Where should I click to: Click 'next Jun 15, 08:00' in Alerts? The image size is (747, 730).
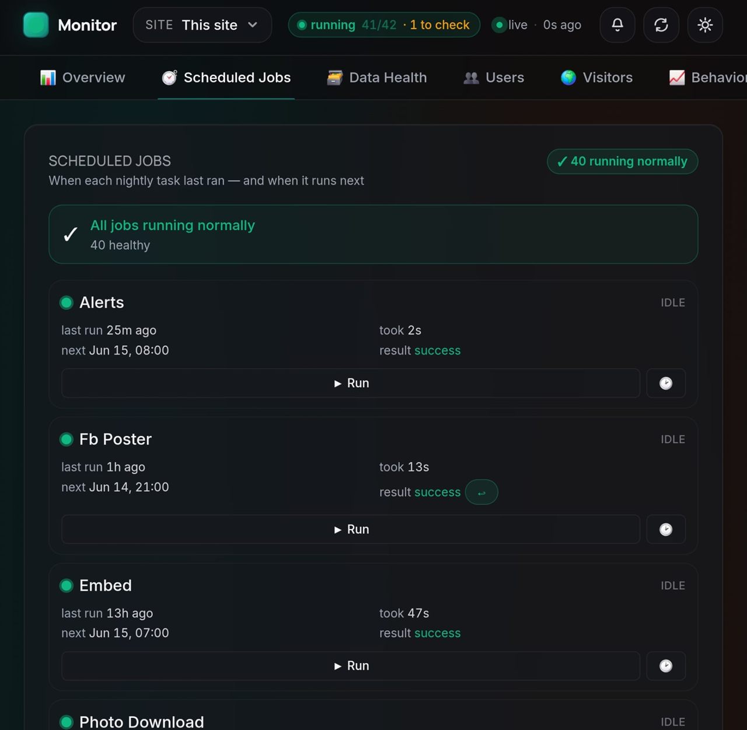(x=115, y=350)
